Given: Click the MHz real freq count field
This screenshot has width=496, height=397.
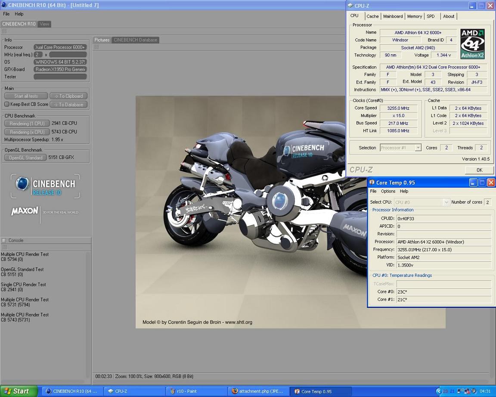Looking at the screenshot, I should tap(38, 54).
